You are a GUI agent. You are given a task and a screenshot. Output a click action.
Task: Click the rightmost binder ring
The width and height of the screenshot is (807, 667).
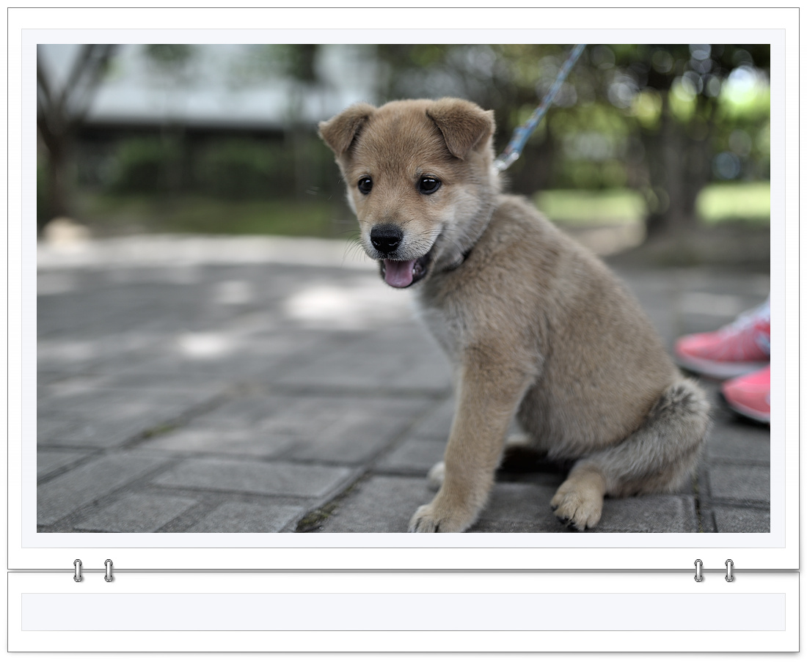729,570
